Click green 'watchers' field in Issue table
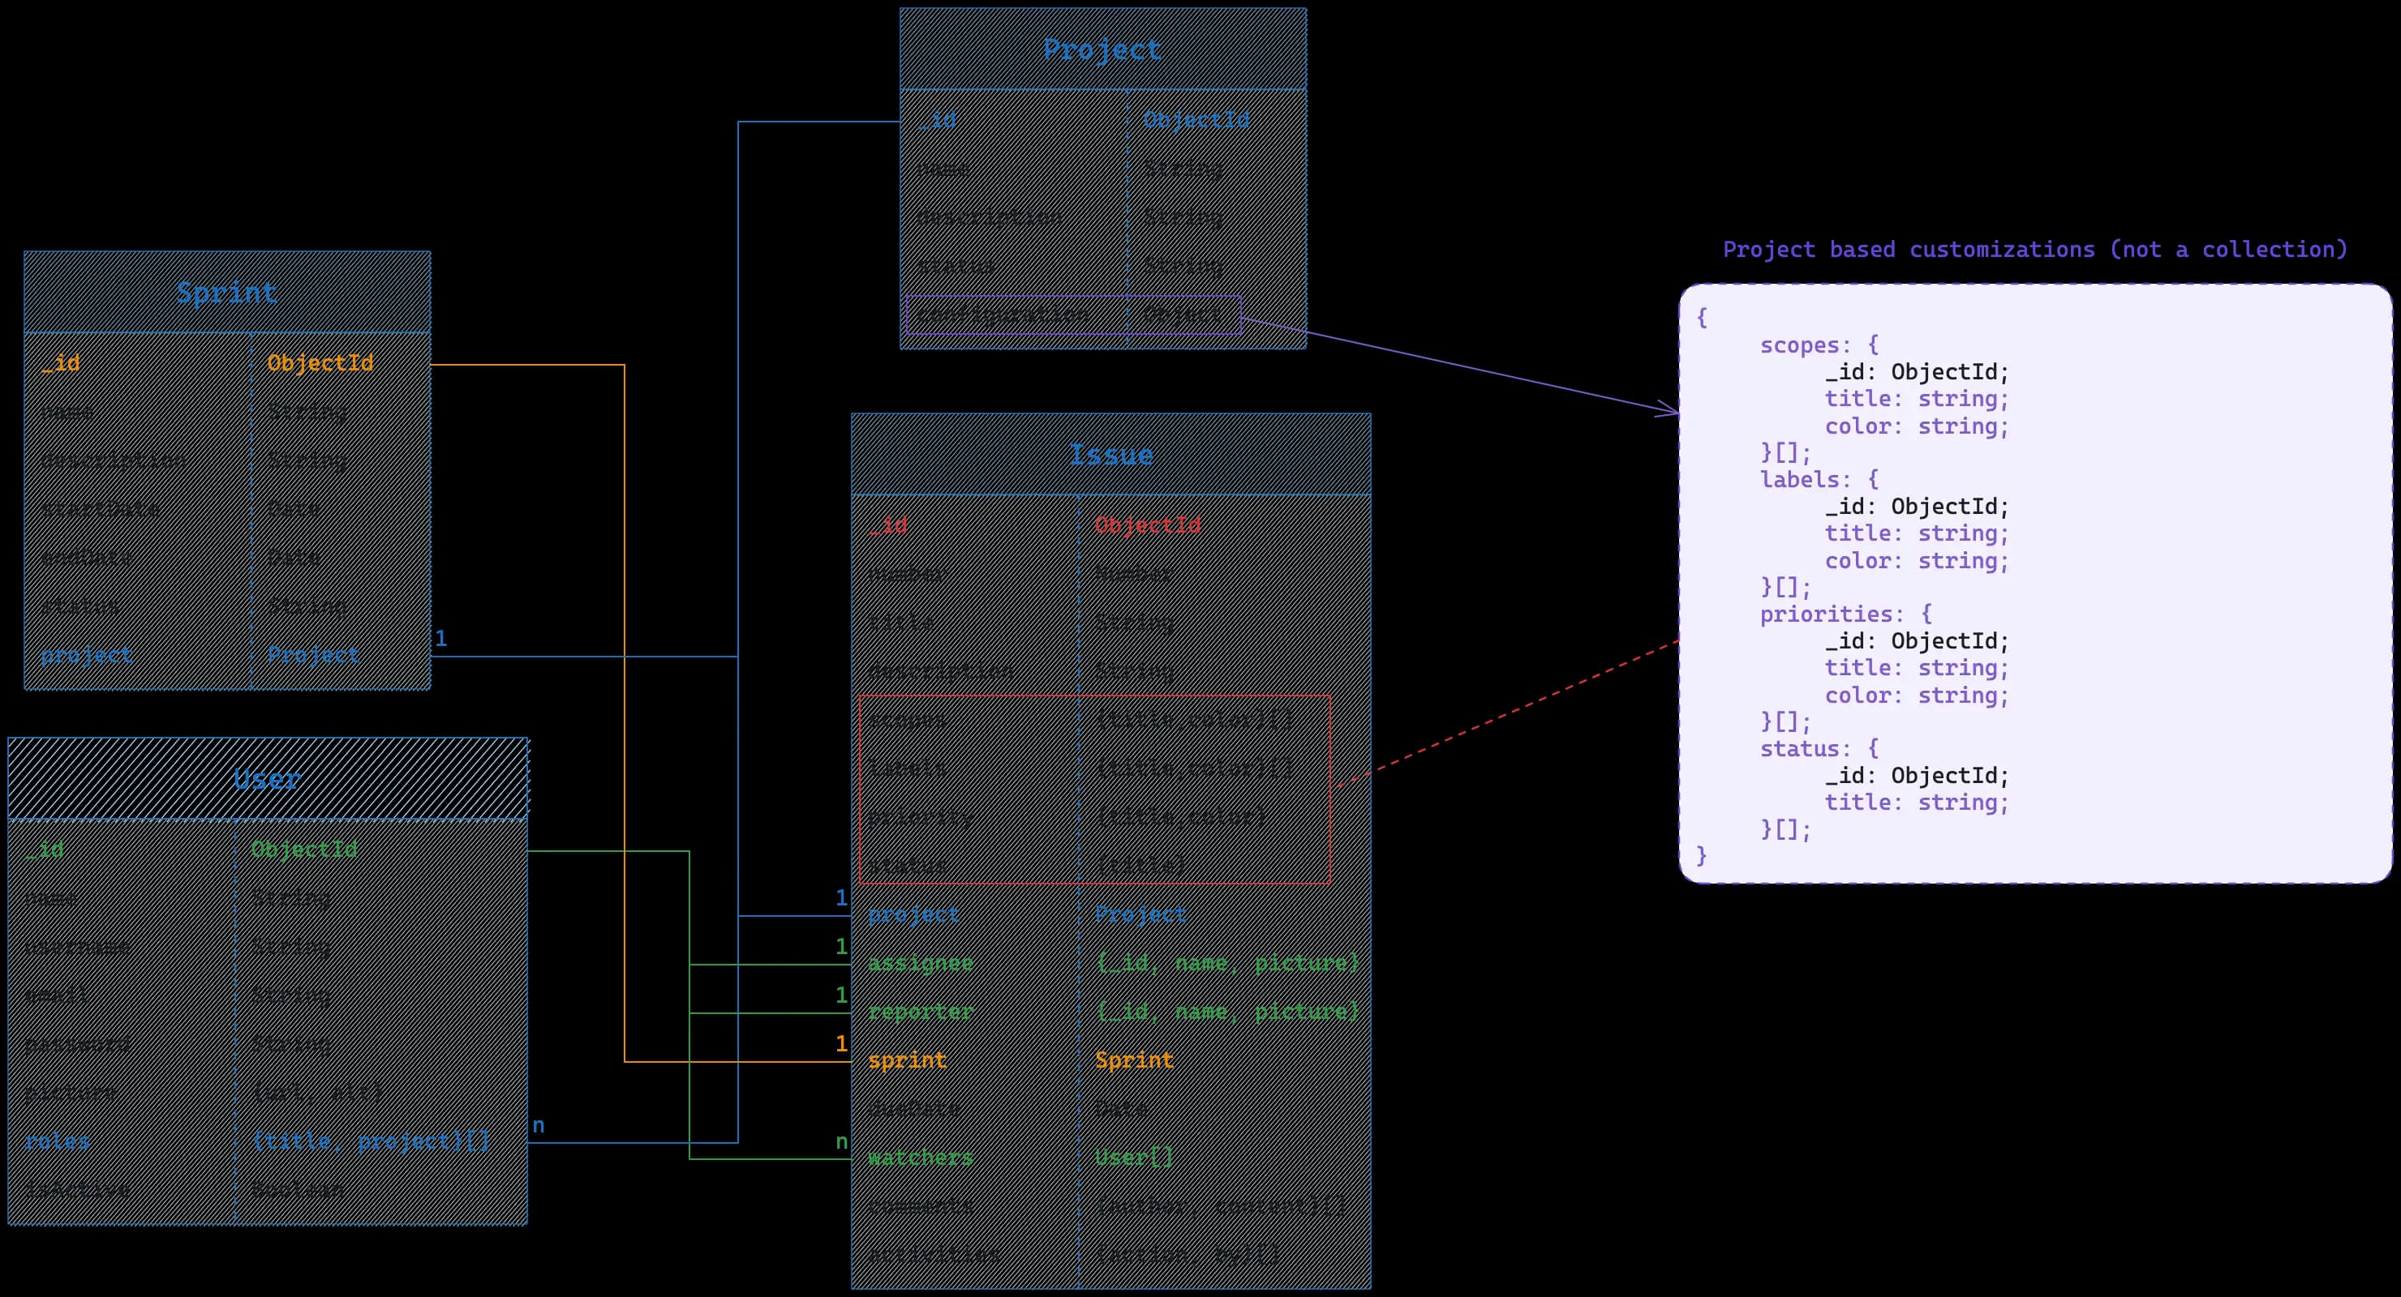The width and height of the screenshot is (2401, 1297). point(921,1158)
